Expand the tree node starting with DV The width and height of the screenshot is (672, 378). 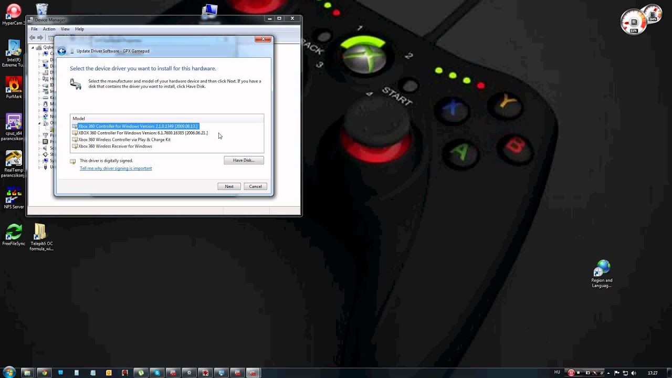pyautogui.click(x=39, y=72)
